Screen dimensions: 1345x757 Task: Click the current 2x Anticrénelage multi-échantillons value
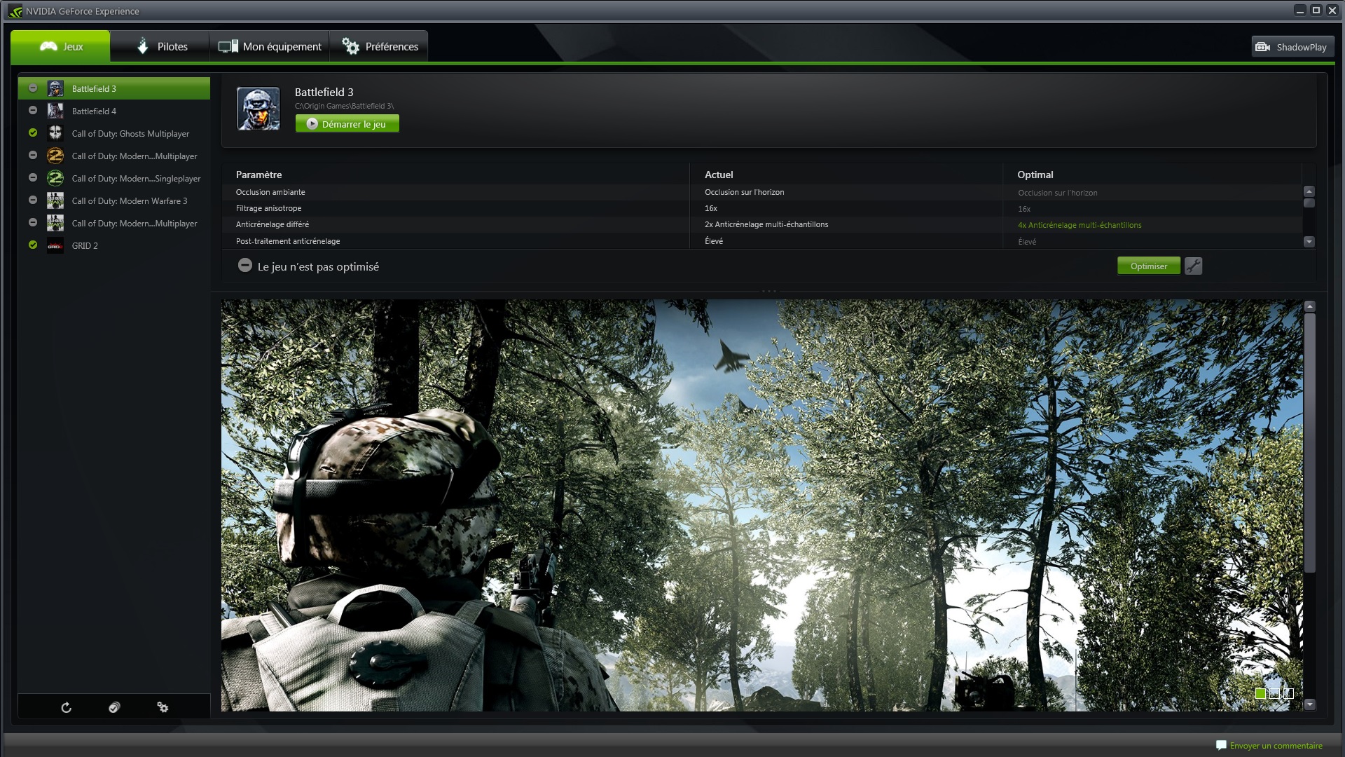point(766,224)
